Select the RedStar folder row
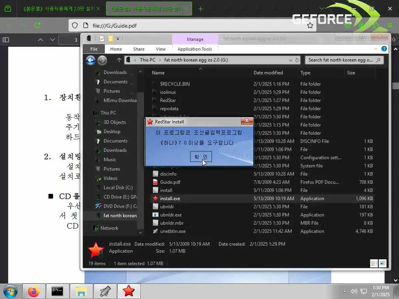The image size is (399, 299). (262, 100)
